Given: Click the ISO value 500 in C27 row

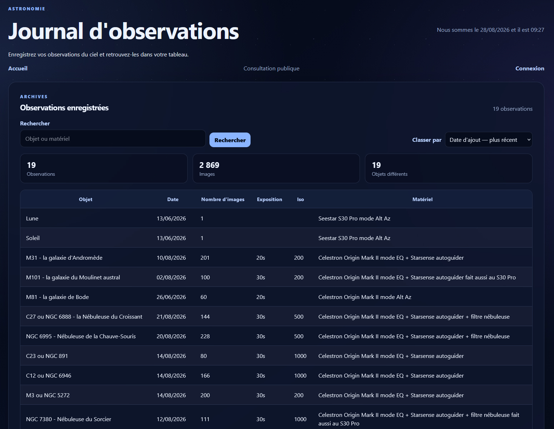Looking at the screenshot, I should click(299, 316).
